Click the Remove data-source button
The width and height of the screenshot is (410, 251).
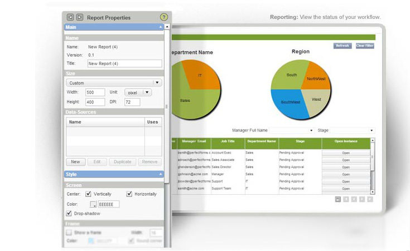[150, 162]
